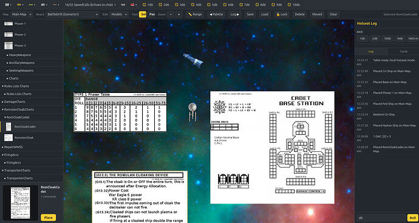This screenshot has height=223, width=419.
Task: Roll 7d6 from the top dice bar
Action: pos(245,4)
